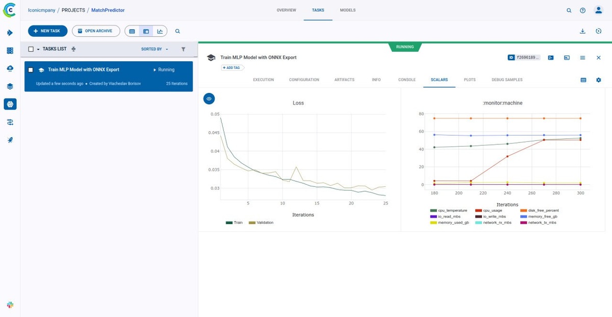Open the Slack icon in sidebar

point(10,305)
